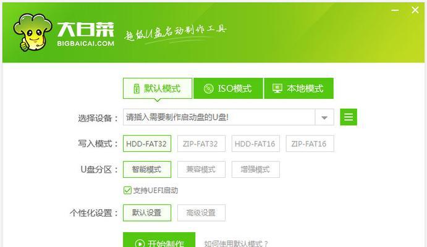Select ZIP-FAT32 write mode

pos(201,144)
